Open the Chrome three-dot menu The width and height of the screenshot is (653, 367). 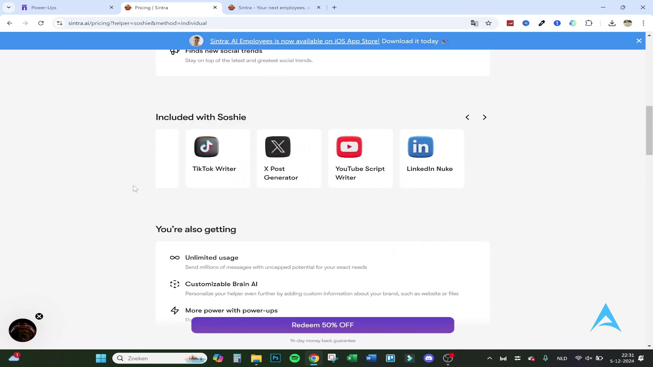pos(643,23)
